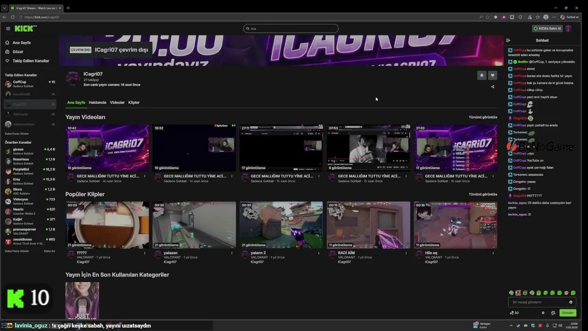Viewport: 588px width, 331px height.
Task: Open the 21:33 stream video thumbnail
Action: 456,148
